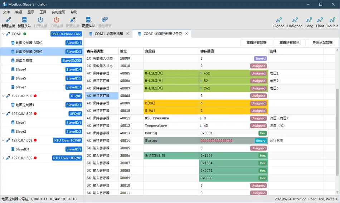Open the 文件 menu

pos(6,12)
